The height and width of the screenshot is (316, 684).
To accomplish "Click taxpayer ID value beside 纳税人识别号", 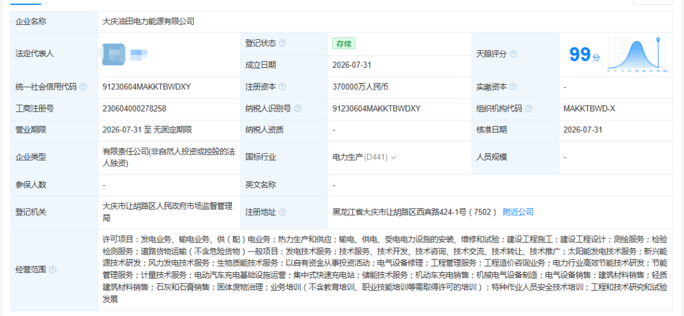I will click(x=376, y=109).
